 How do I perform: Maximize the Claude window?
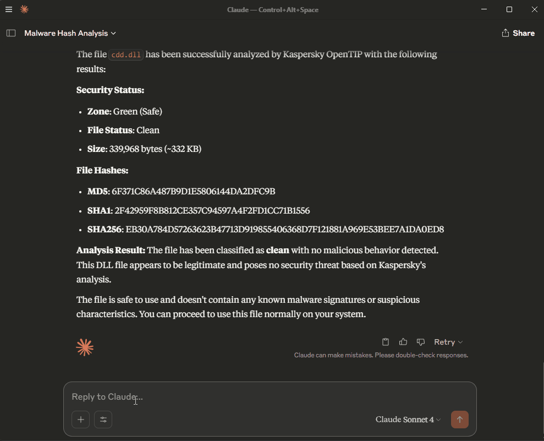509,9
